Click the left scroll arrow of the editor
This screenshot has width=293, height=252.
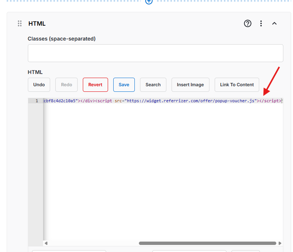pyautogui.click(x=46, y=243)
